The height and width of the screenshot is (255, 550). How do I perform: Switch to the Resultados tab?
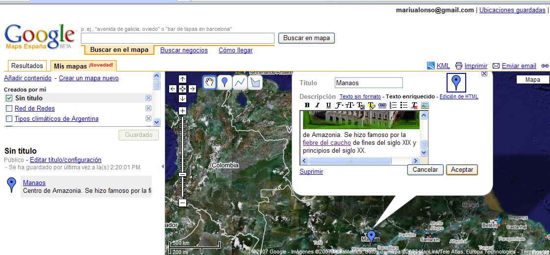pos(27,66)
